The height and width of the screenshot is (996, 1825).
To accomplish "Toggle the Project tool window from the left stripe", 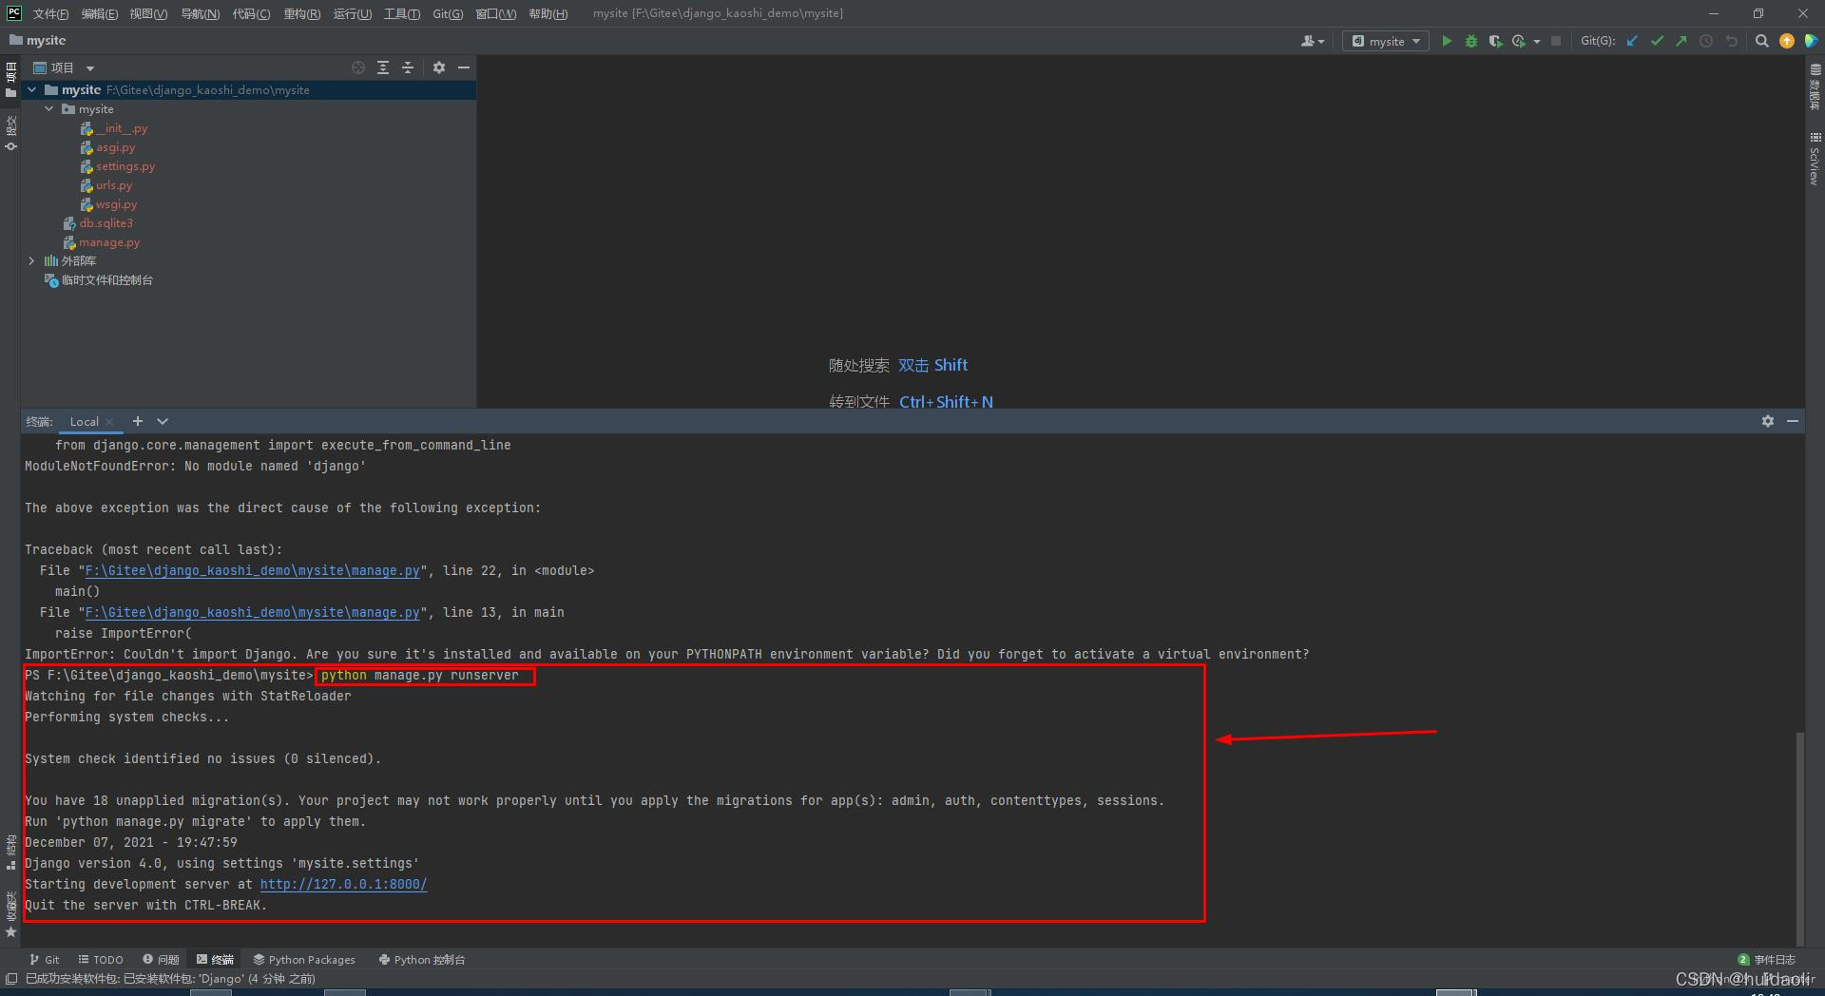I will [10, 80].
